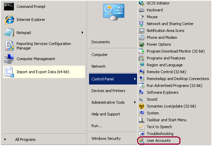The image size is (212, 146).
Task: Select Network and Sharing Center
Action: coord(170,24)
